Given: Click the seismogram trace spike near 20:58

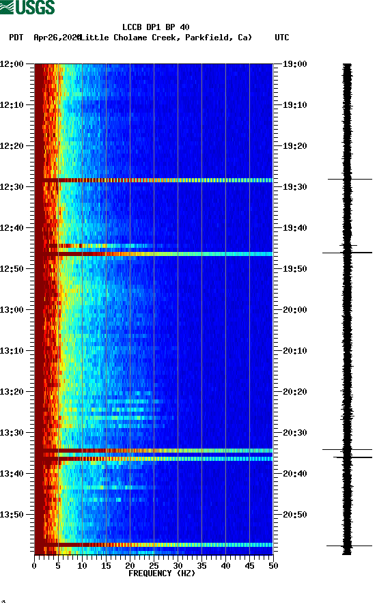Looking at the screenshot, I should click(x=349, y=546).
